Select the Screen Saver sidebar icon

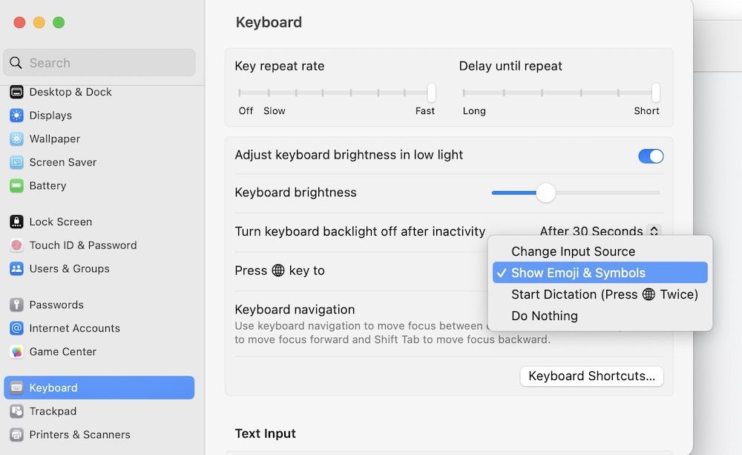point(16,162)
